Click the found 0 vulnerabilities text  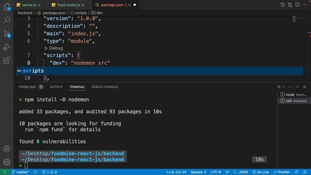52,141
